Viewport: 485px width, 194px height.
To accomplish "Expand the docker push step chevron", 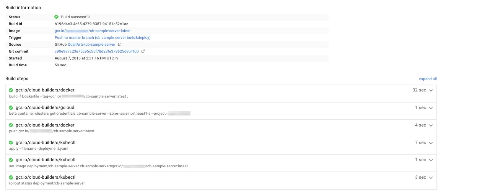I will (431, 125).
